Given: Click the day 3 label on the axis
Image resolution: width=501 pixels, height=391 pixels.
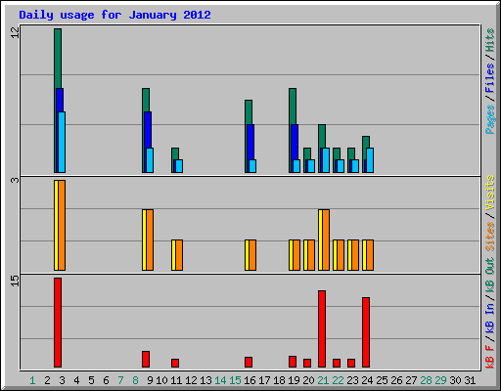Looking at the screenshot, I should [x=62, y=380].
